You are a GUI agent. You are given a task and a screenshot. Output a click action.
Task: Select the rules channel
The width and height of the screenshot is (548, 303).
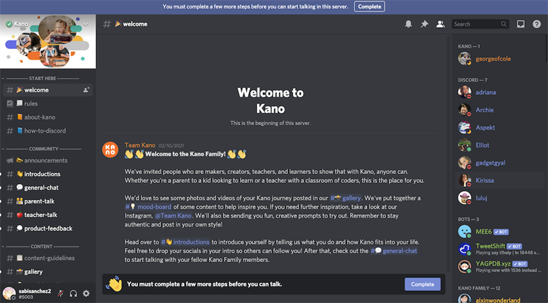[x=31, y=103]
